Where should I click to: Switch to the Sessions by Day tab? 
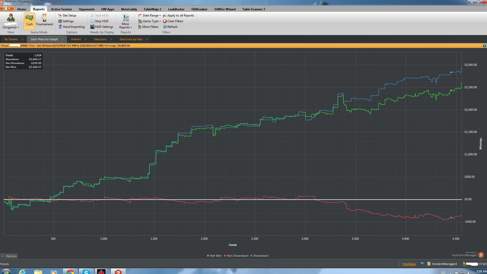click(131, 39)
